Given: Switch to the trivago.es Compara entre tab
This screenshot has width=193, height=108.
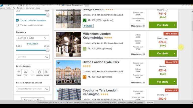Looking at the screenshot, I should pos(73,5).
